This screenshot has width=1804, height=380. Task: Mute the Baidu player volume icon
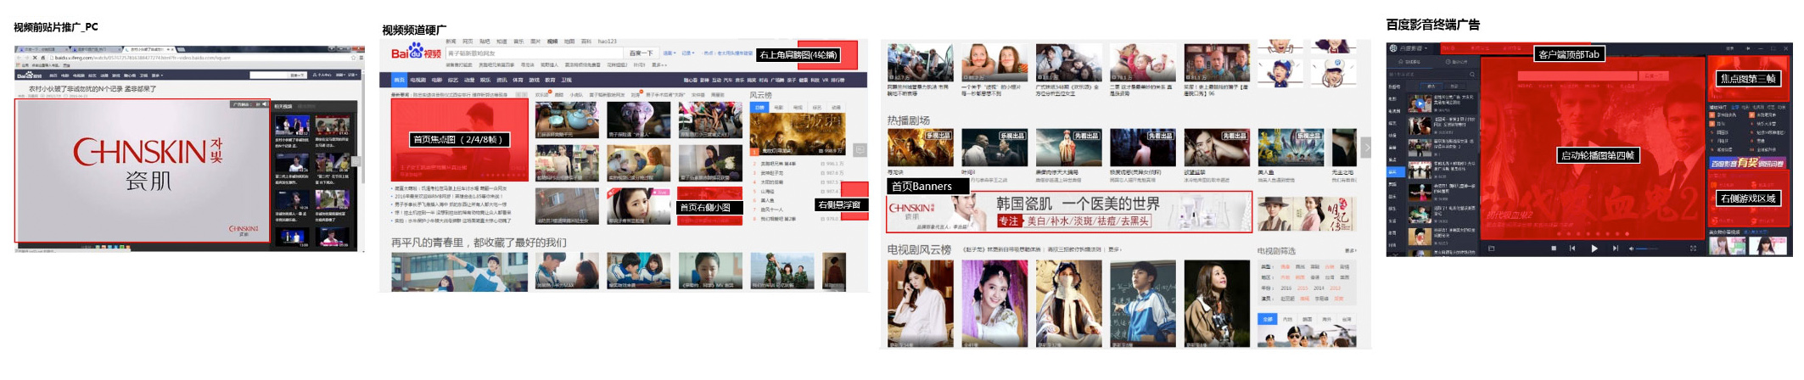tap(1631, 249)
